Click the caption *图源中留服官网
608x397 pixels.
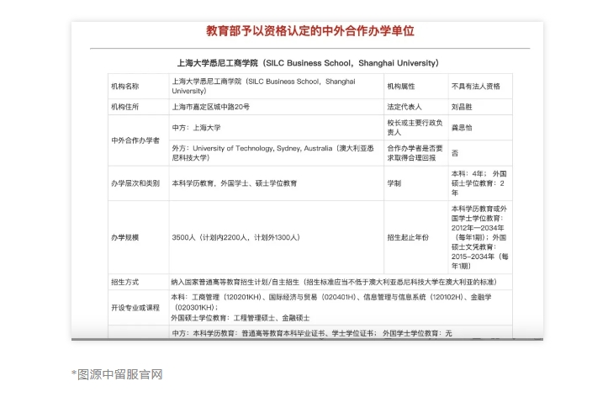117,374
